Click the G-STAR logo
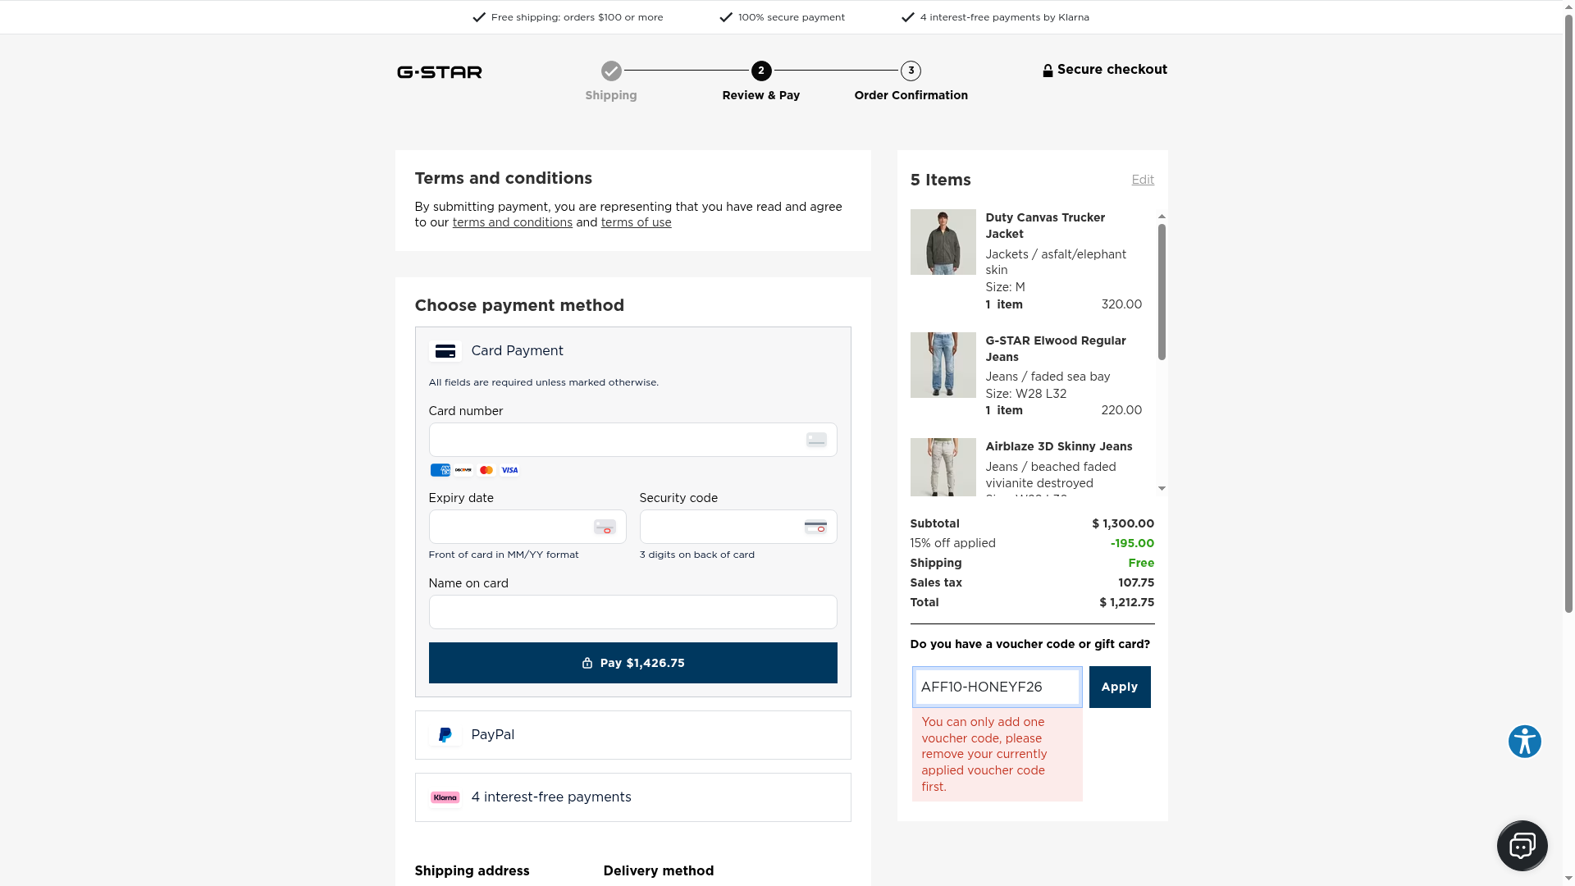Viewport: 1575px width, 886px height. click(x=440, y=72)
